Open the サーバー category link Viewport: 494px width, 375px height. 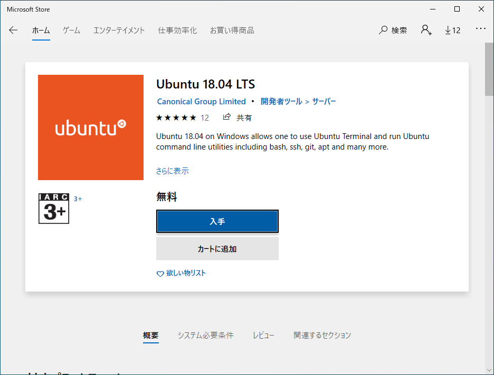[324, 102]
